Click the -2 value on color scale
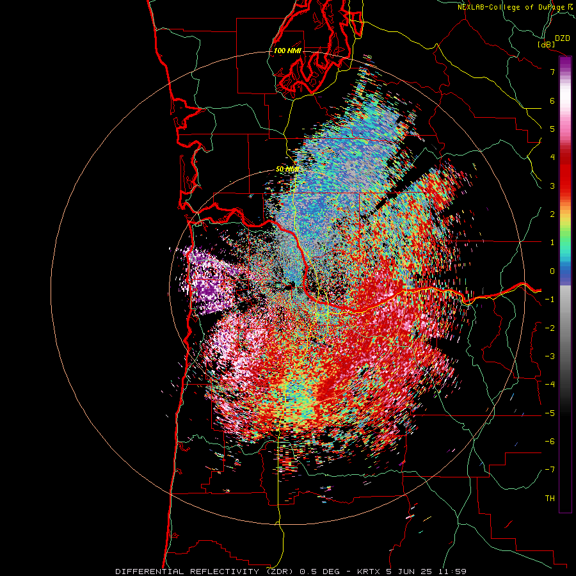The image size is (576, 576). tap(550, 328)
